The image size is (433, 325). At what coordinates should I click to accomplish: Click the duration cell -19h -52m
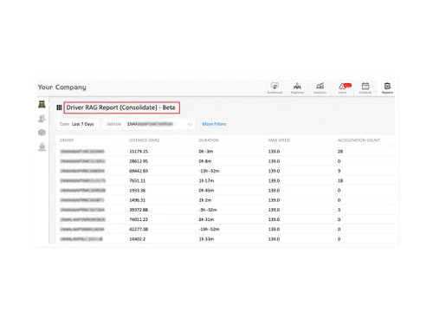coord(209,230)
